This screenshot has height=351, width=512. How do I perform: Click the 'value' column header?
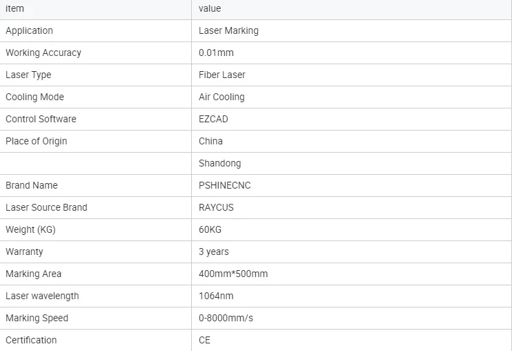(x=210, y=8)
